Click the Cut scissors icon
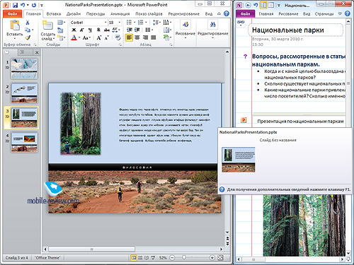Viewport: 354px width, 265px height. [x=28, y=23]
